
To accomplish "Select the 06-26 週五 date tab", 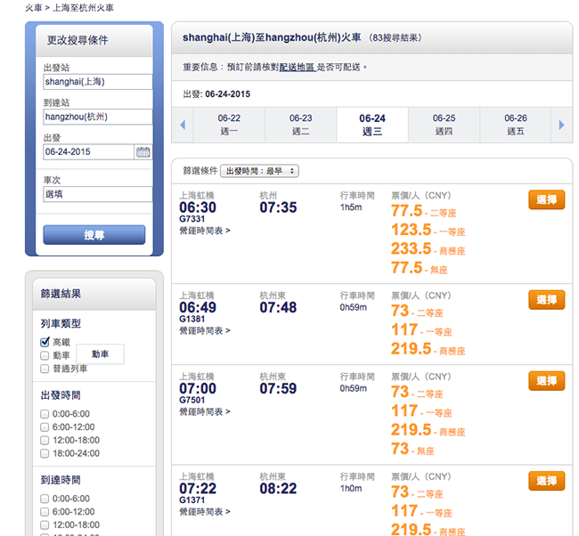I will pos(516,125).
